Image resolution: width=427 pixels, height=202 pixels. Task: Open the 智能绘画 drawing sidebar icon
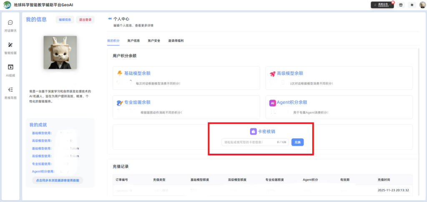pos(11,45)
